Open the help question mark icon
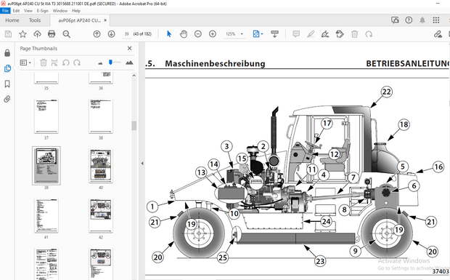The image size is (450, 280). tap(409, 20)
